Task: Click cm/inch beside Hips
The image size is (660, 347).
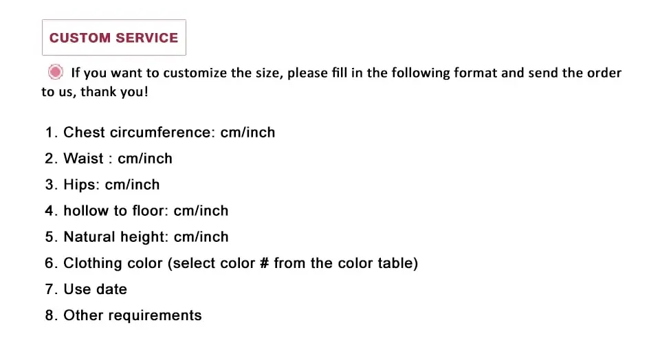Action: click(133, 185)
